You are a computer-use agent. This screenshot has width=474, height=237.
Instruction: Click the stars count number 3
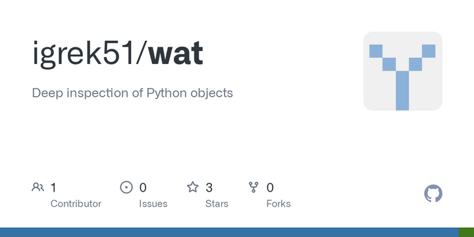click(x=209, y=188)
